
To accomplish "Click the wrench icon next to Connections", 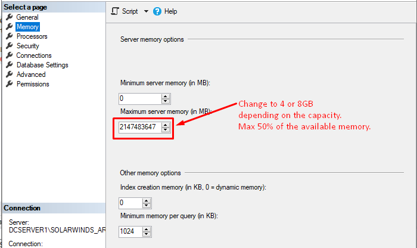I will (10, 55).
